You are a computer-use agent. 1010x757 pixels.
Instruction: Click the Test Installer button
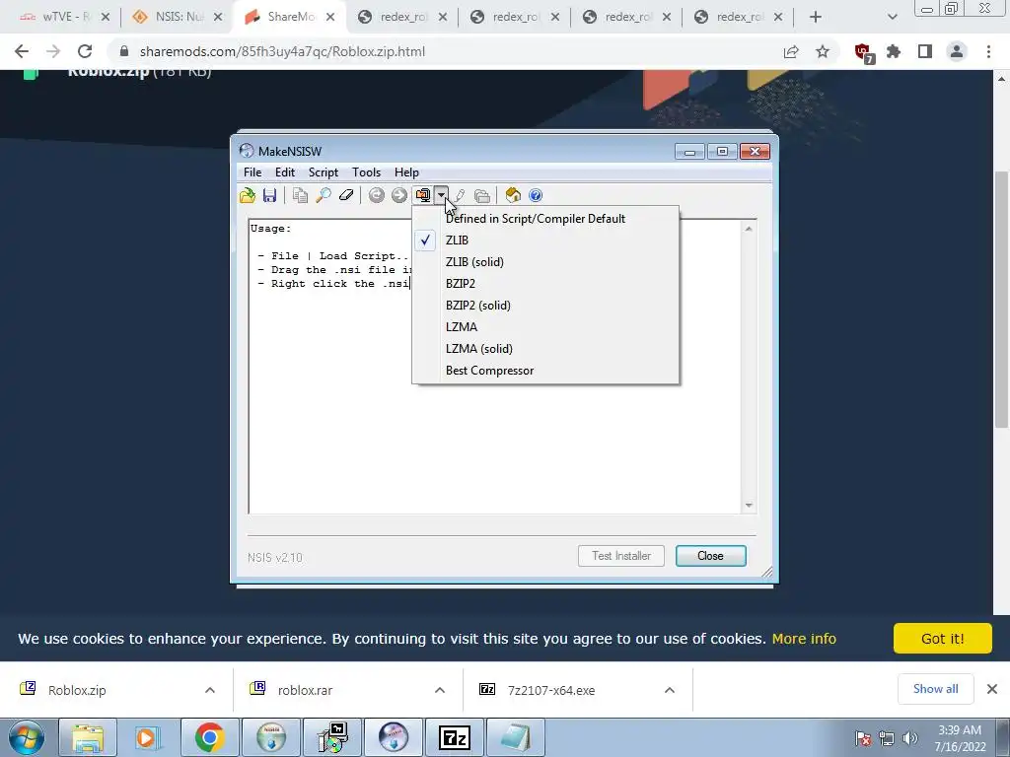click(621, 556)
